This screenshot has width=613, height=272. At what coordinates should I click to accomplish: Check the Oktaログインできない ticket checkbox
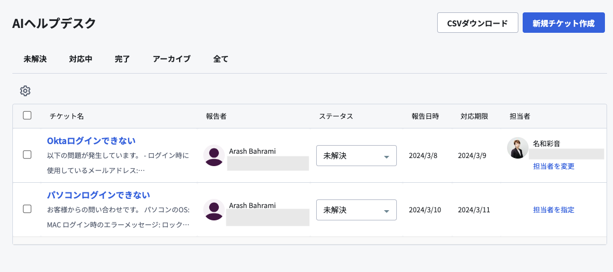(x=27, y=154)
